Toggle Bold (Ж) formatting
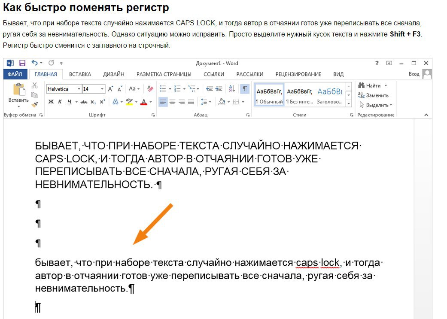Viewport: 447px width, 319px height. 51,102
